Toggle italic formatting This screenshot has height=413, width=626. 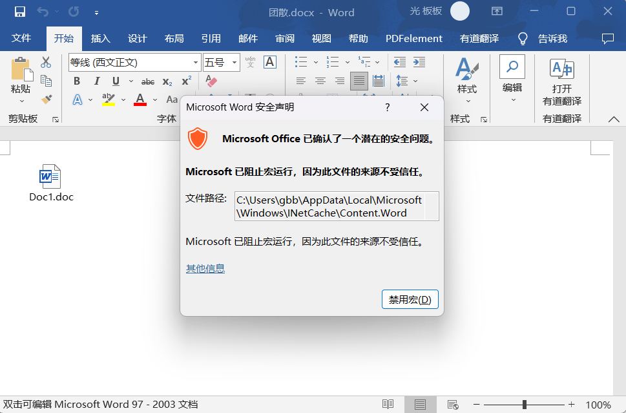tap(97, 81)
